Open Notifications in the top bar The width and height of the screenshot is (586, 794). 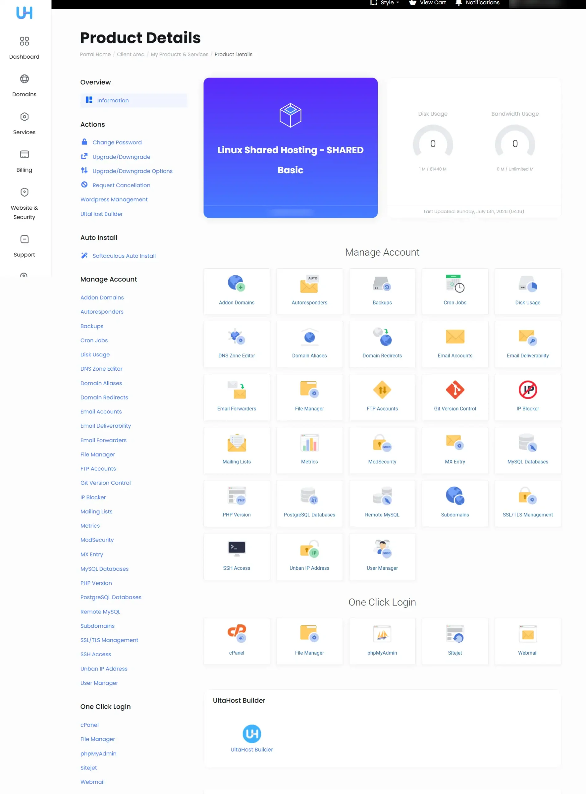[477, 3]
